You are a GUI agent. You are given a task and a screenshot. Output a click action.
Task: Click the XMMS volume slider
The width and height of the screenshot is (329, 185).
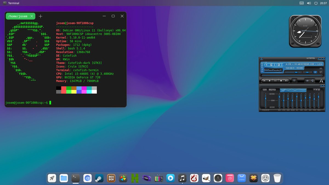pos(293,72)
